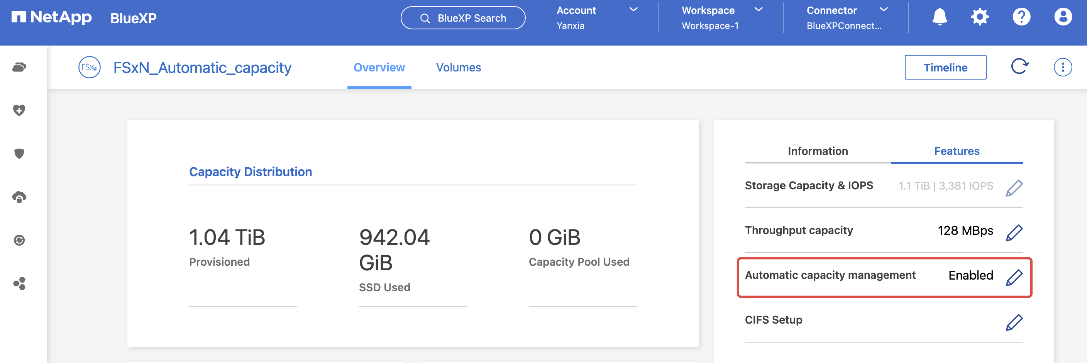
Task: Edit Automatic capacity management setting
Action: (1014, 277)
